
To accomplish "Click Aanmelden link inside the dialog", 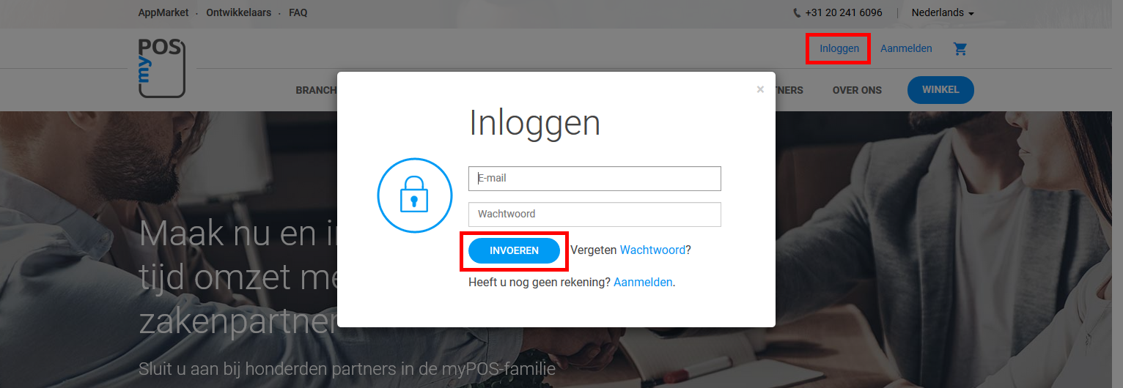I will tap(643, 283).
